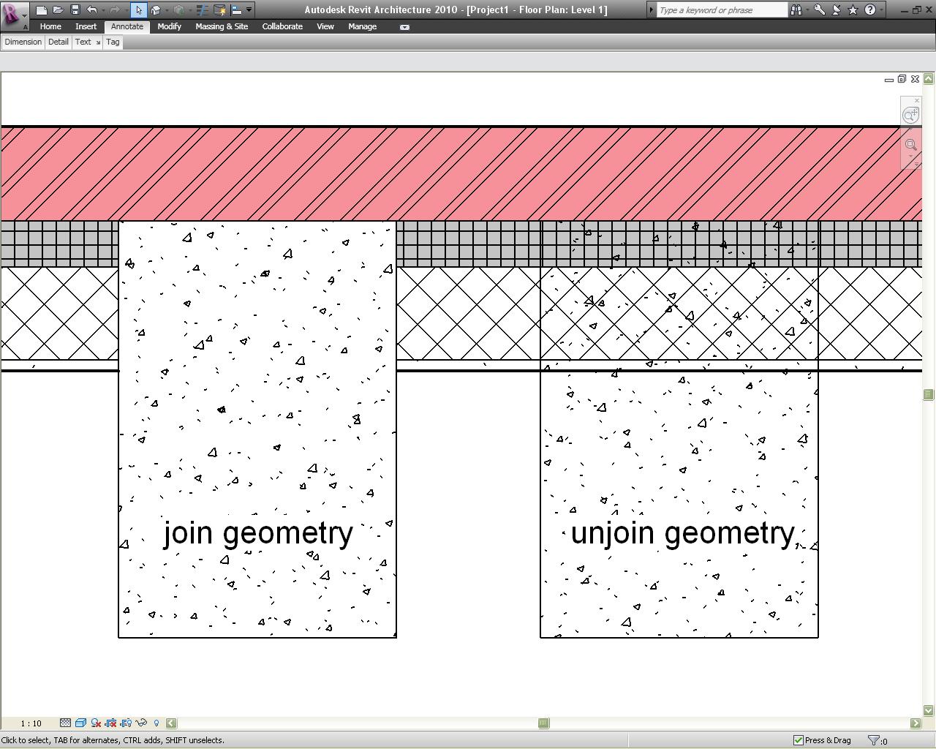Switch to the Insert ribbon tab
The height and width of the screenshot is (749, 936).
(86, 26)
